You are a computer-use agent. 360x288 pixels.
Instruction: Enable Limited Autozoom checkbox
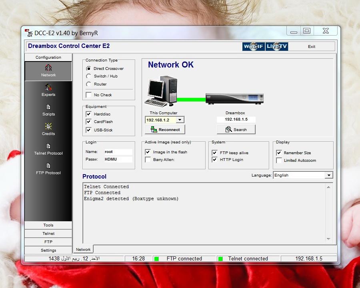pyautogui.click(x=279, y=161)
